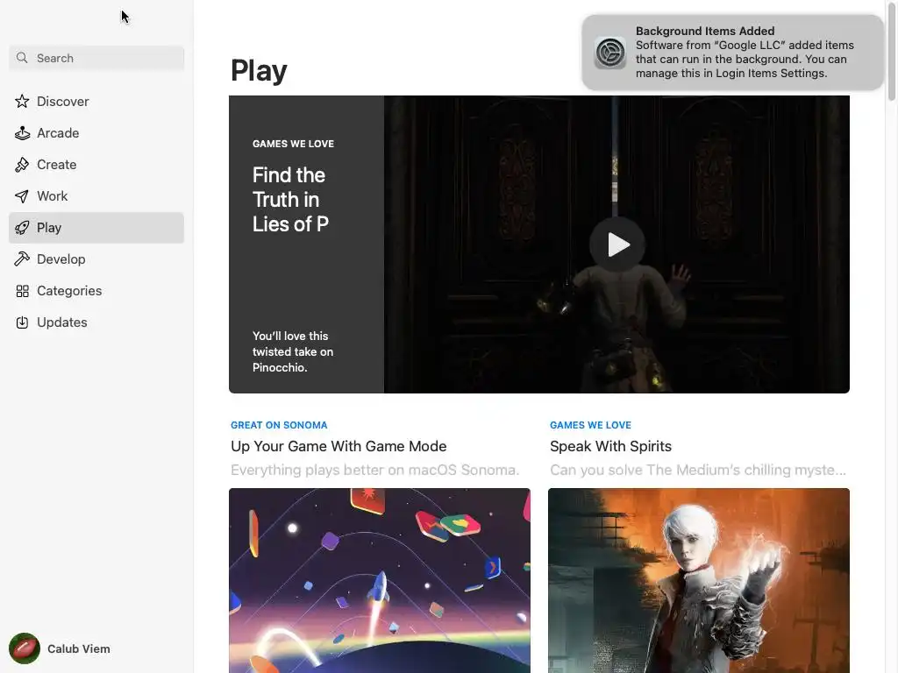This screenshot has height=673, width=898.
Task: Click the Calub Viem profile avatar
Action: [24, 648]
